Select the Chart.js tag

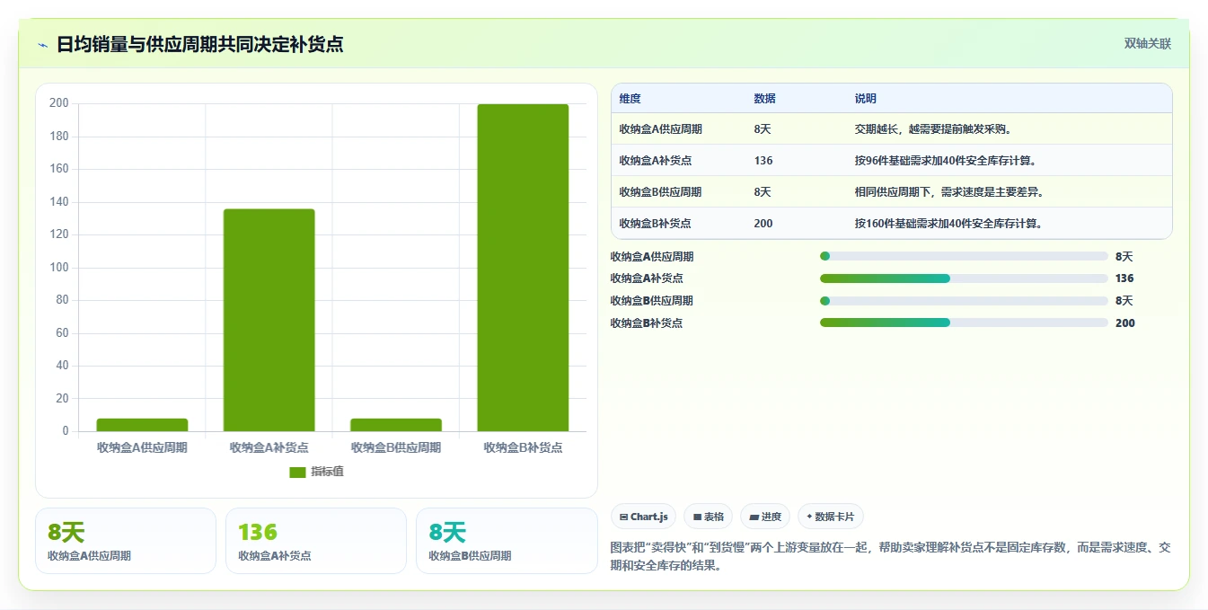click(644, 517)
